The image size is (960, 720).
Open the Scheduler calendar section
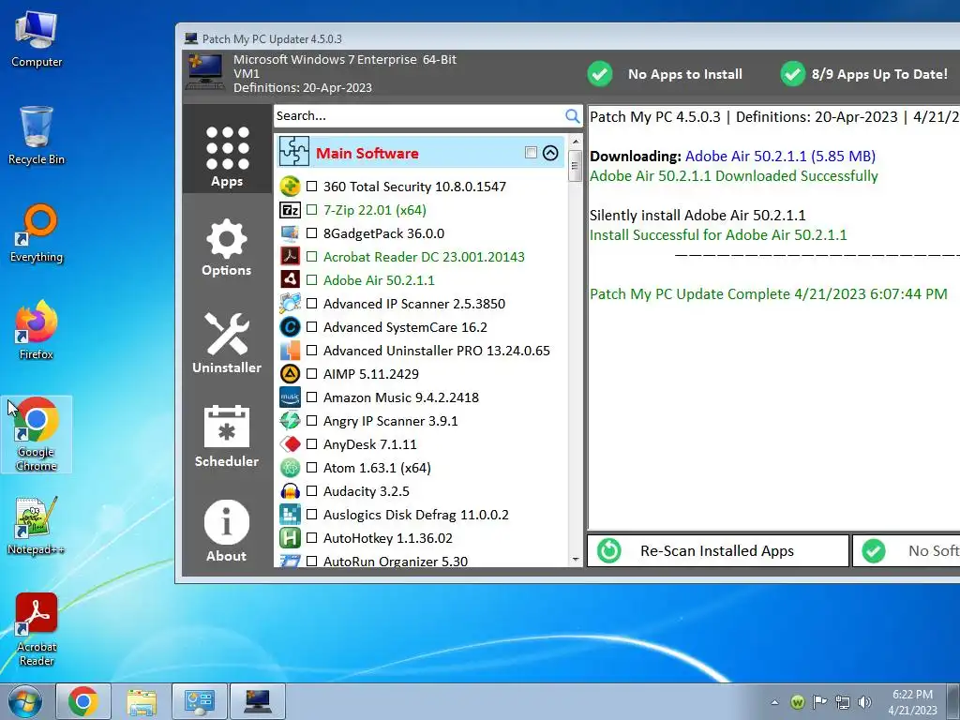(x=227, y=437)
